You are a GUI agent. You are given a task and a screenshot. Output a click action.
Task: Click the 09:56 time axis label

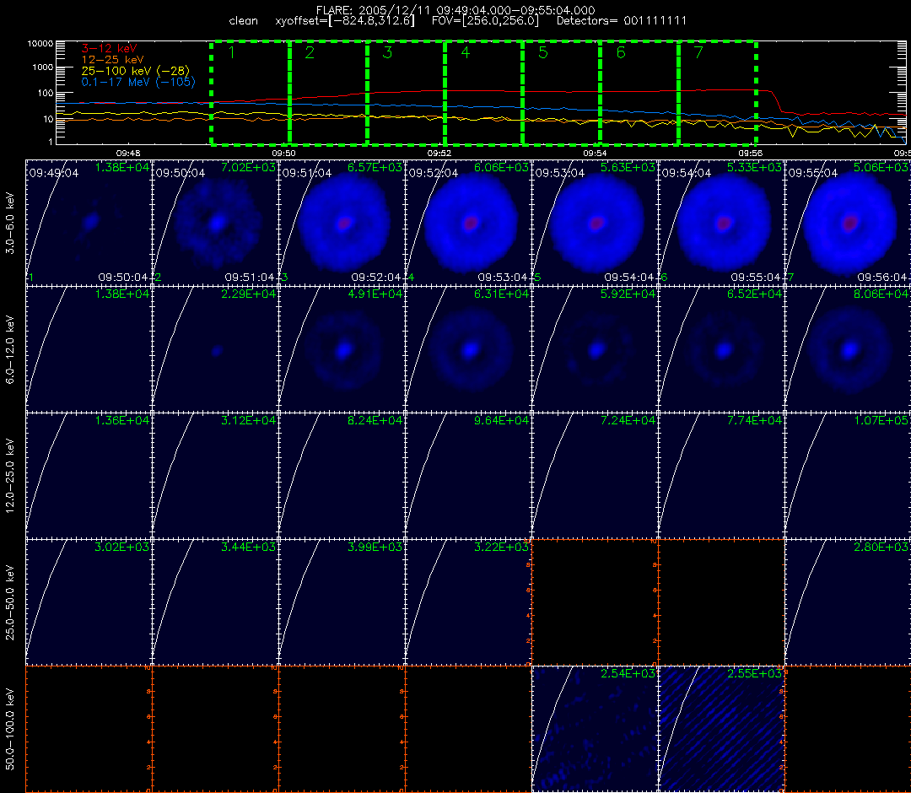click(751, 154)
